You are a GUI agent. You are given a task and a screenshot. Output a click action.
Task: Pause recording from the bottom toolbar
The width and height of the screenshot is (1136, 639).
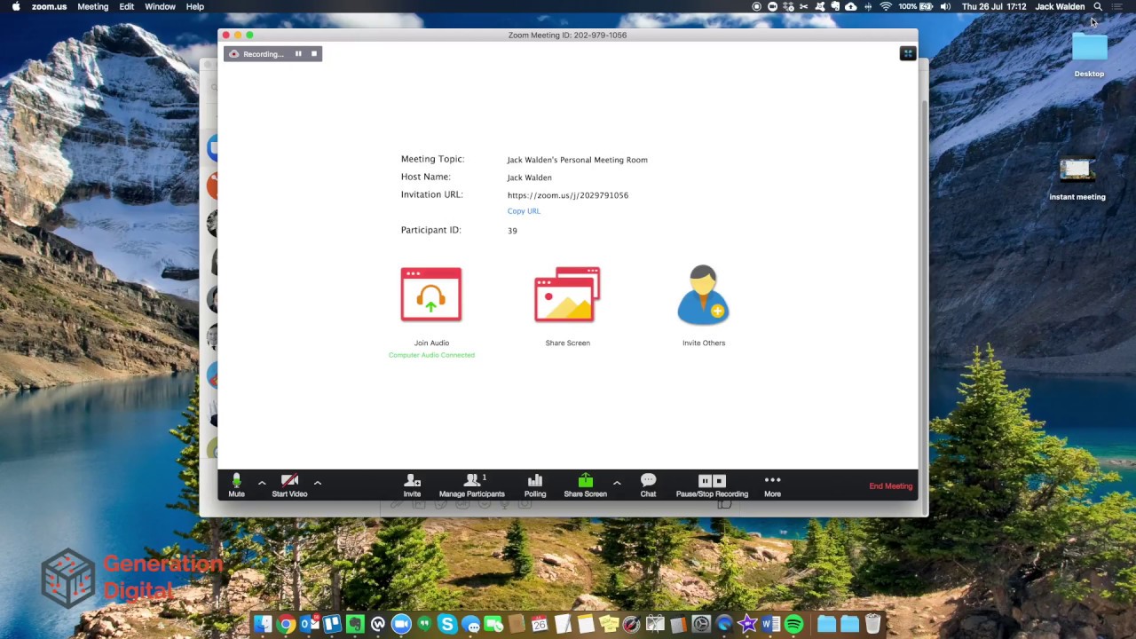(x=705, y=481)
